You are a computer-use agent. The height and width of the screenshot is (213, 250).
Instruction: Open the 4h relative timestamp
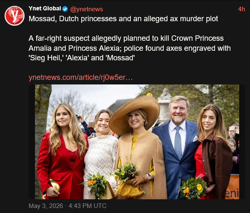coord(241,9)
